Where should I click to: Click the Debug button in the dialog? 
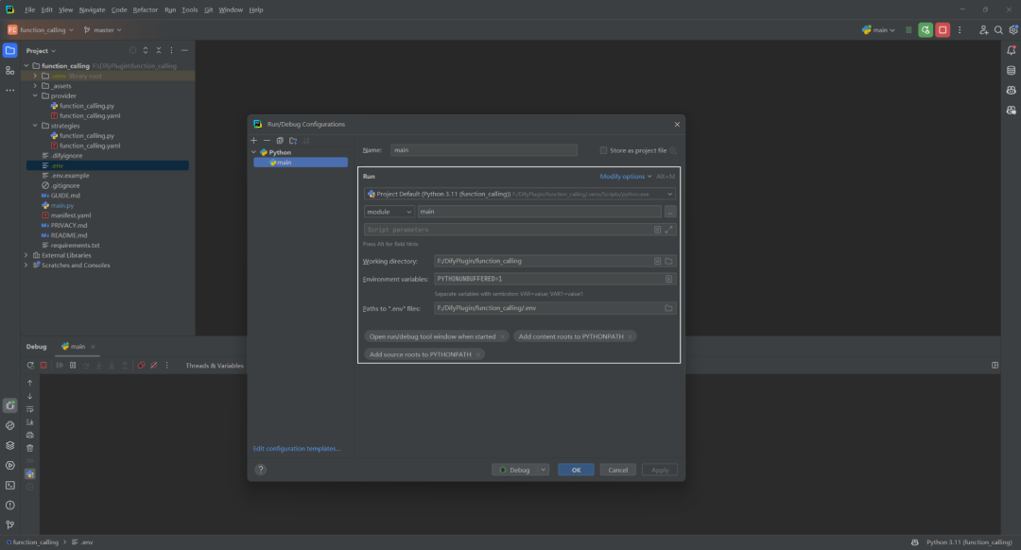[x=514, y=470]
